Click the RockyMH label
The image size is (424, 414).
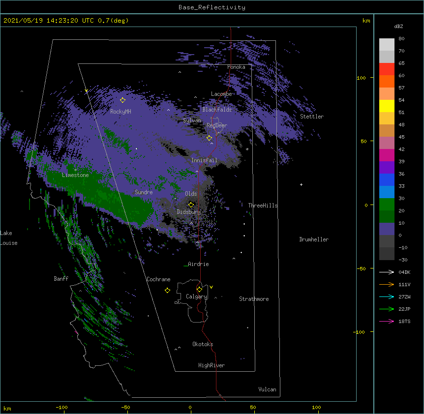(x=121, y=111)
